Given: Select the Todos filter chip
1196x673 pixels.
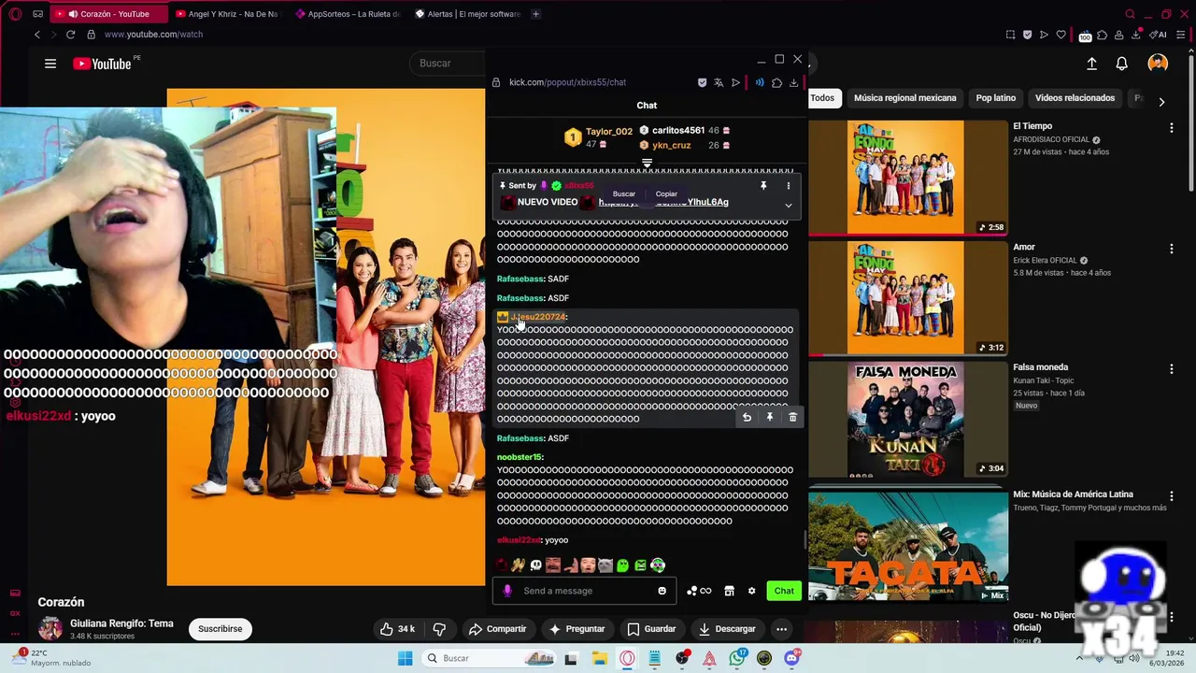Looking at the screenshot, I should pyautogui.click(x=822, y=98).
